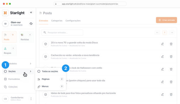Click the Criar entrada button
The image size is (180, 104).
(166, 20)
